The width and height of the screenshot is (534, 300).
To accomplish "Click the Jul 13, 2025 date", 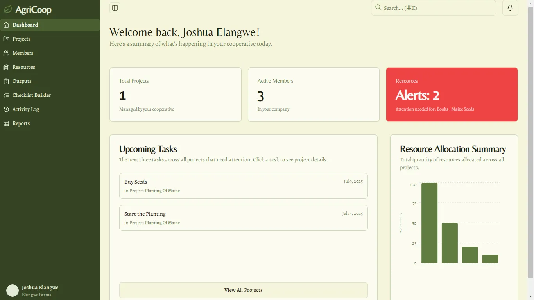I will [353, 214].
